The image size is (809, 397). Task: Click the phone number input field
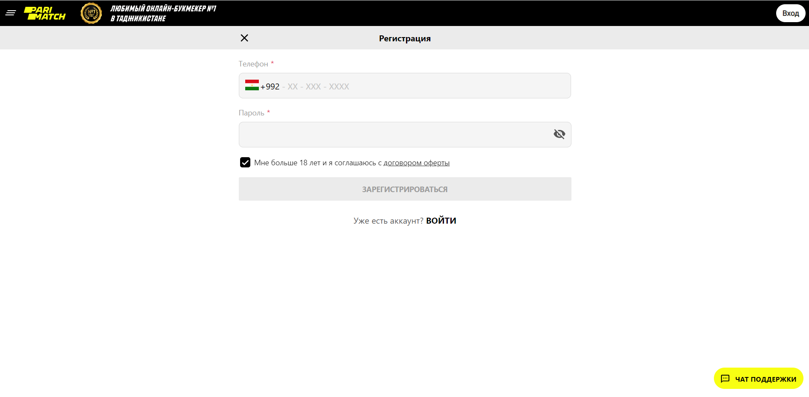(405, 86)
